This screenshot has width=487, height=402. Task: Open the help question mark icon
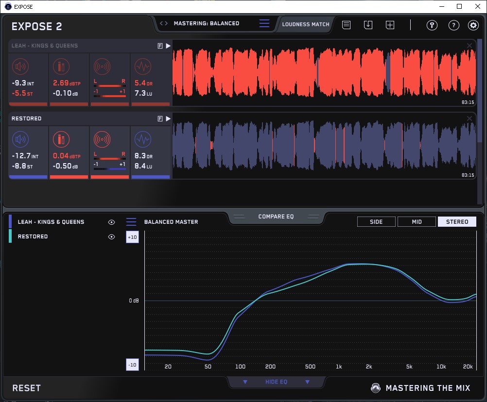[454, 25]
